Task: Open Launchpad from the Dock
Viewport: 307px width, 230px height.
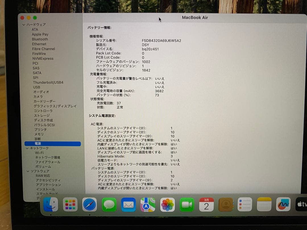Action: [x=70, y=204]
